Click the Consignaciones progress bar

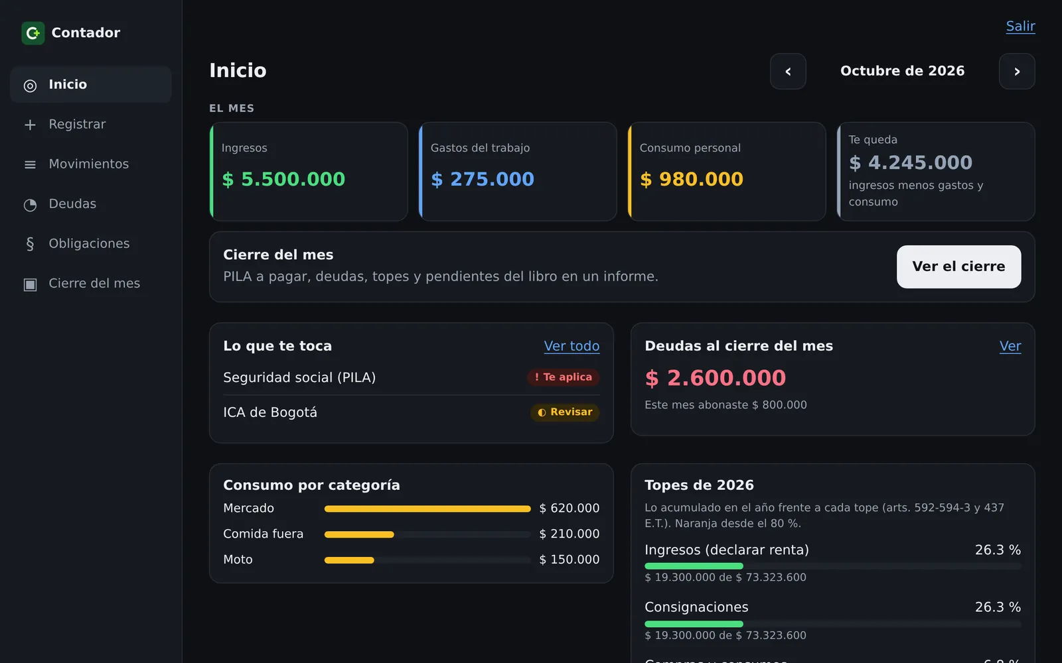pyautogui.click(x=833, y=624)
